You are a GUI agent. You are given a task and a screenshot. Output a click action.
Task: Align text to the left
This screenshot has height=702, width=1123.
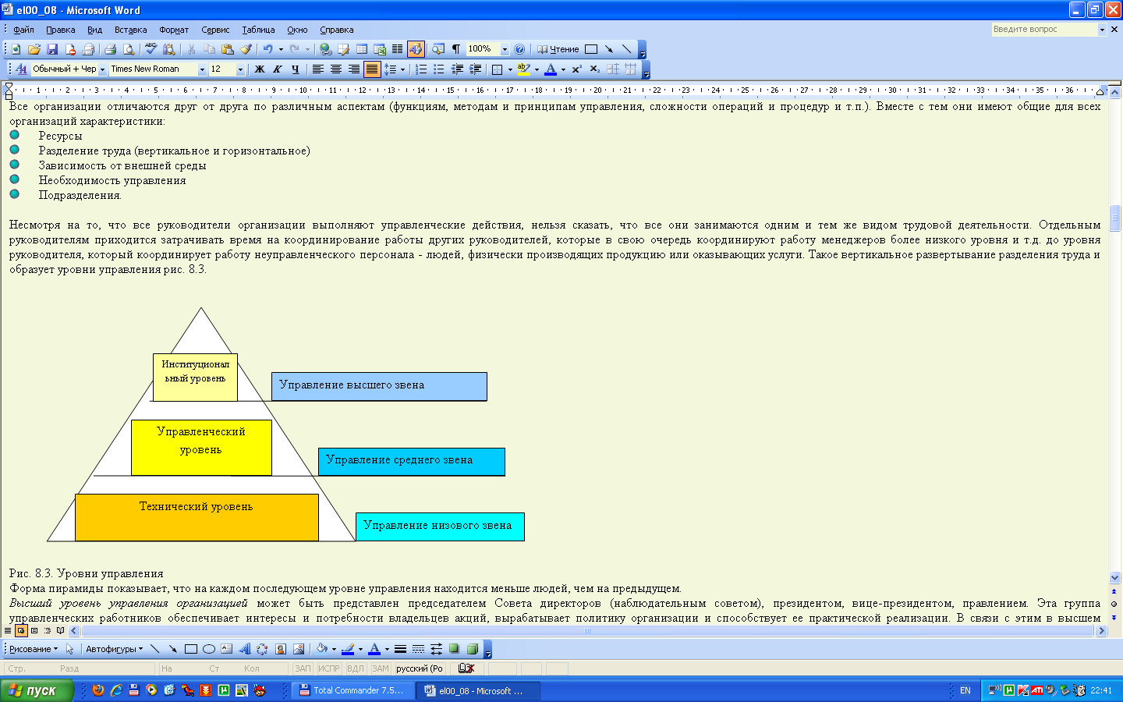coord(318,69)
